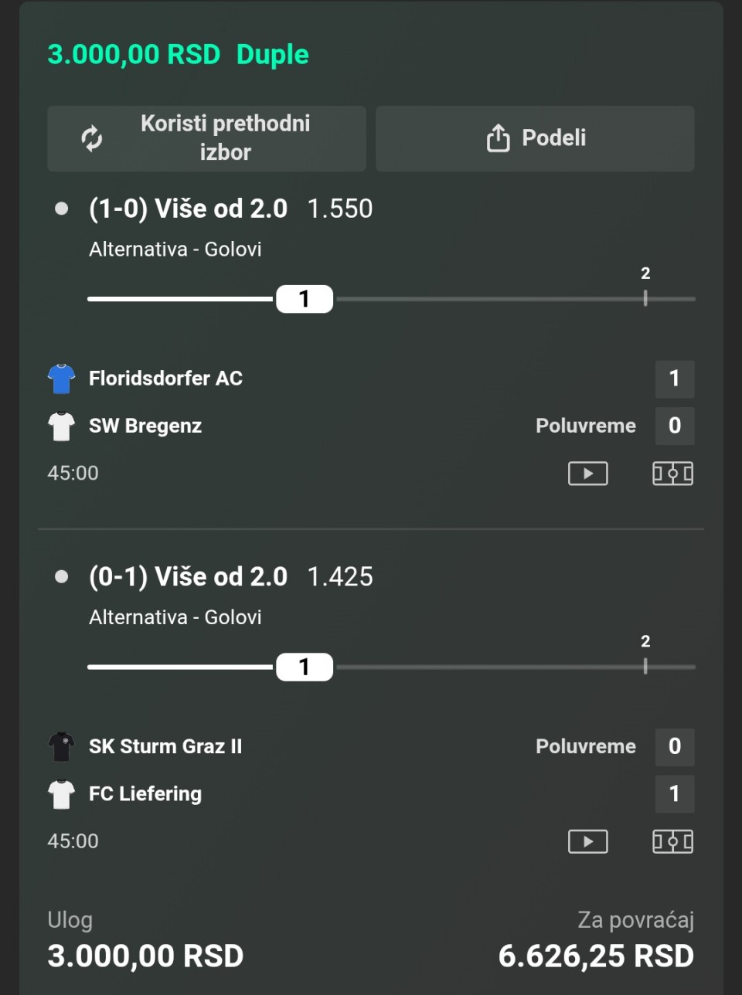Tap the Podeli share button

tap(535, 138)
